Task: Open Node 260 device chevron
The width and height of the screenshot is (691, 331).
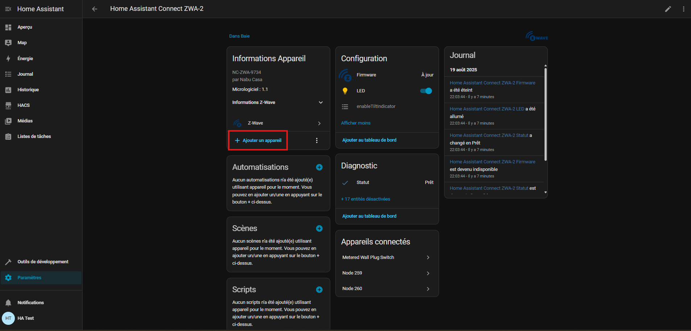Action: tap(428, 289)
